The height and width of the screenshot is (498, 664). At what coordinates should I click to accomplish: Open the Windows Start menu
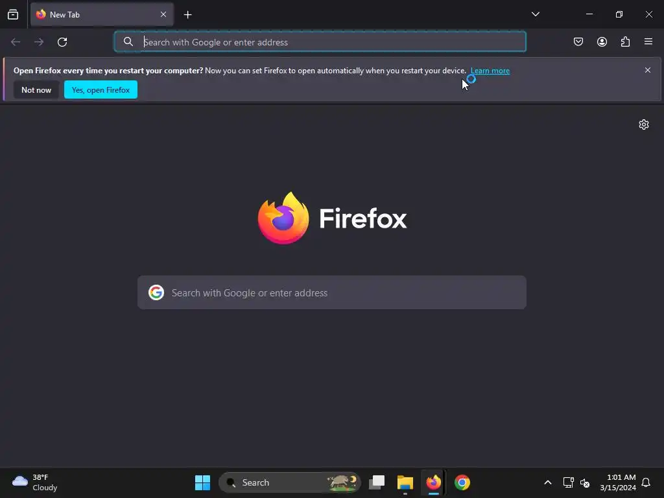tap(202, 482)
